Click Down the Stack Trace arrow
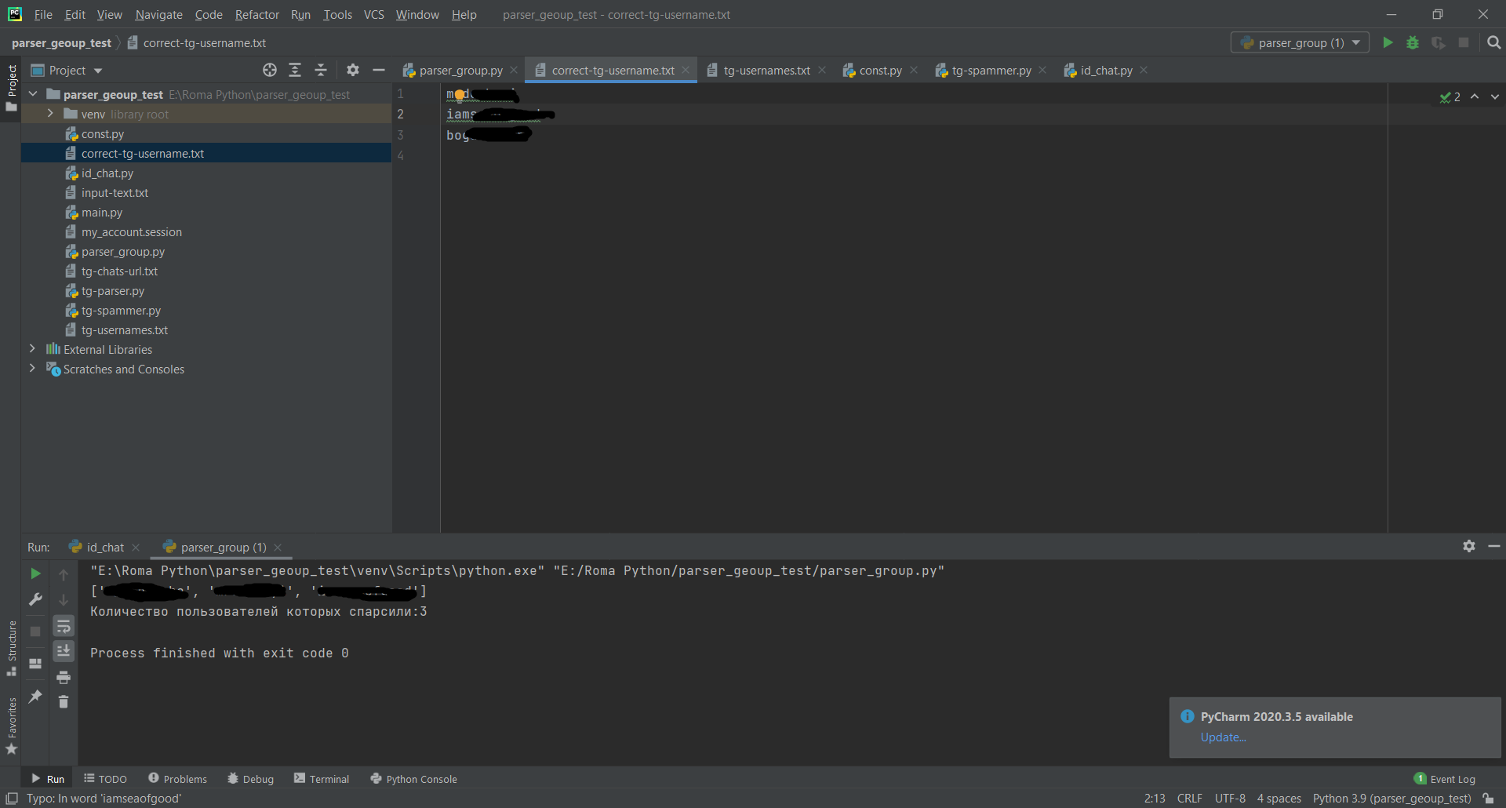Viewport: 1506px width, 808px height. tap(64, 600)
